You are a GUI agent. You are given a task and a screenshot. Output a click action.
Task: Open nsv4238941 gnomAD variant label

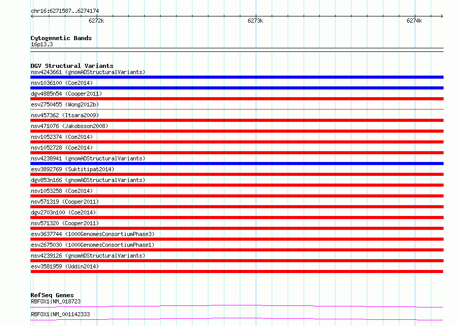coord(88,158)
